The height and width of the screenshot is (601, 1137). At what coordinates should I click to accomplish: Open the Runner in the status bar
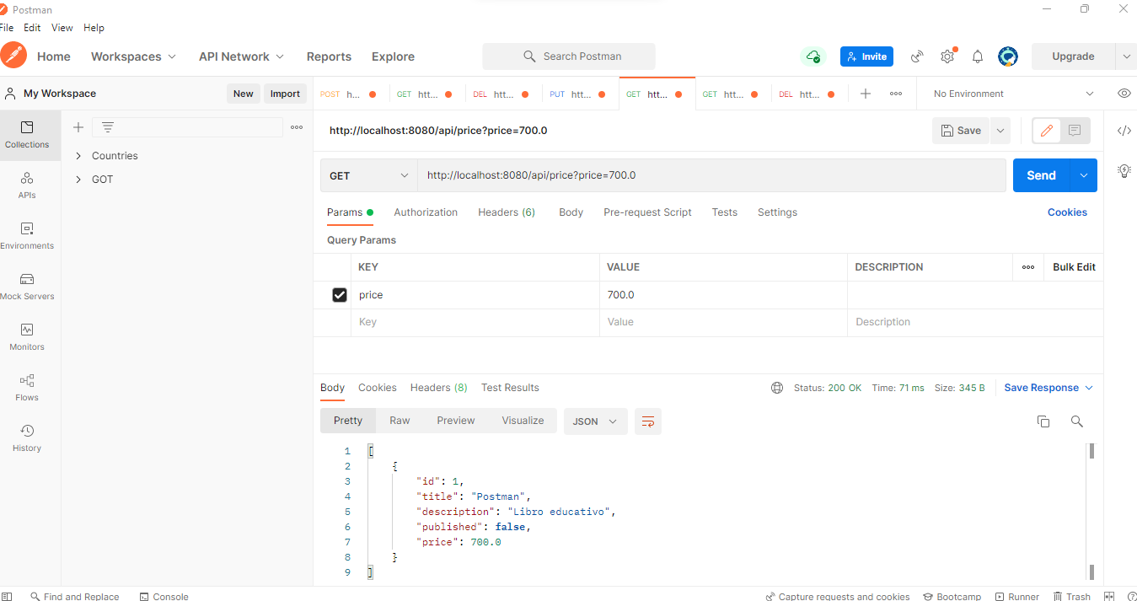[1017, 596]
